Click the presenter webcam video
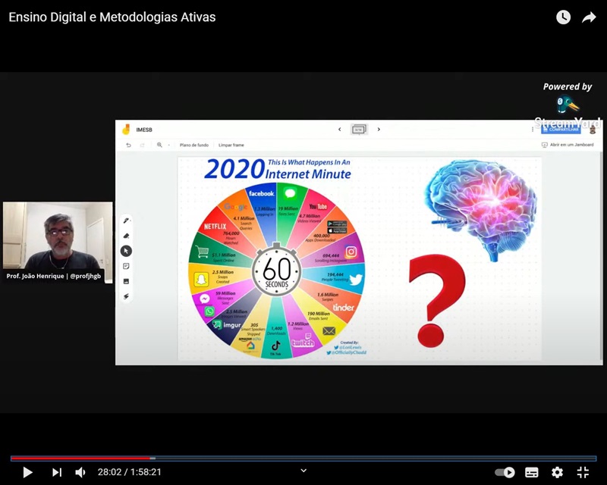607x485 pixels. [58, 242]
